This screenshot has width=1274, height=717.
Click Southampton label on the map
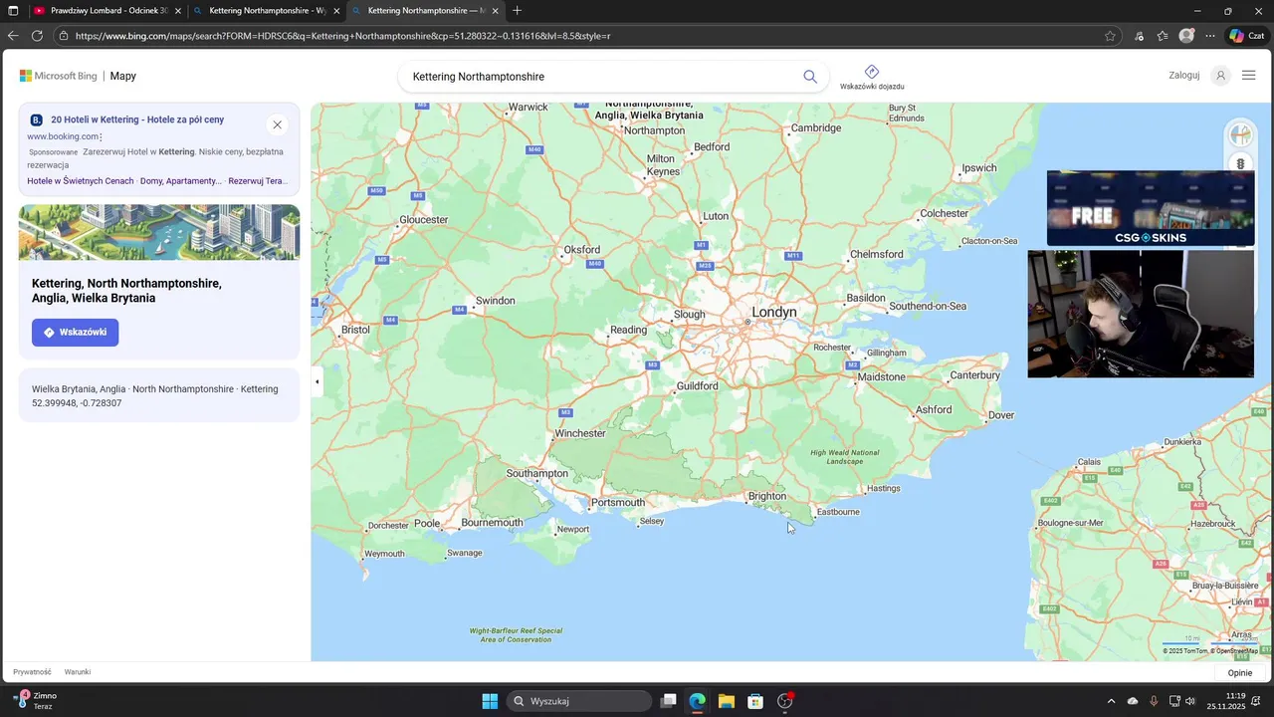click(537, 473)
